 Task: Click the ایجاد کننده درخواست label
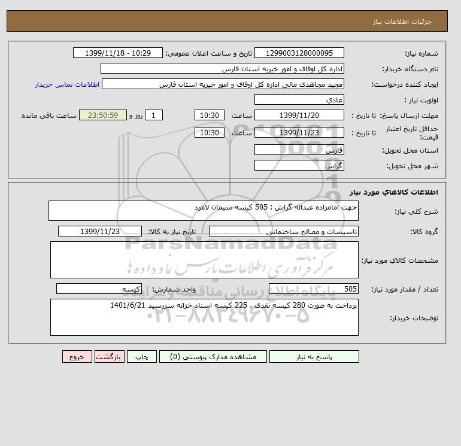[405, 84]
